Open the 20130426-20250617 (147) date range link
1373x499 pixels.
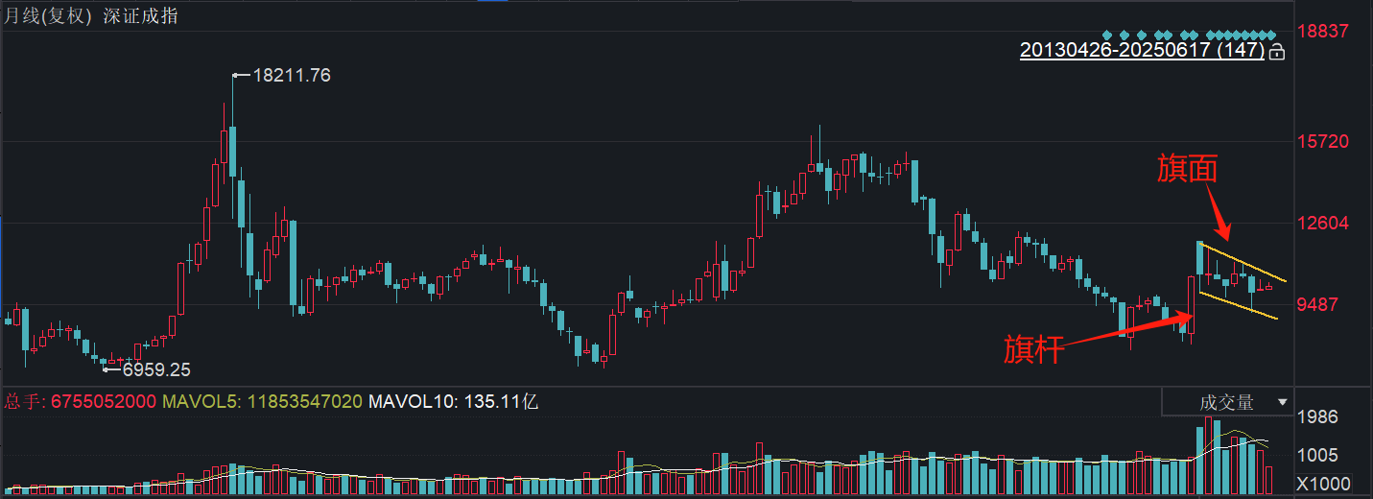1142,51
